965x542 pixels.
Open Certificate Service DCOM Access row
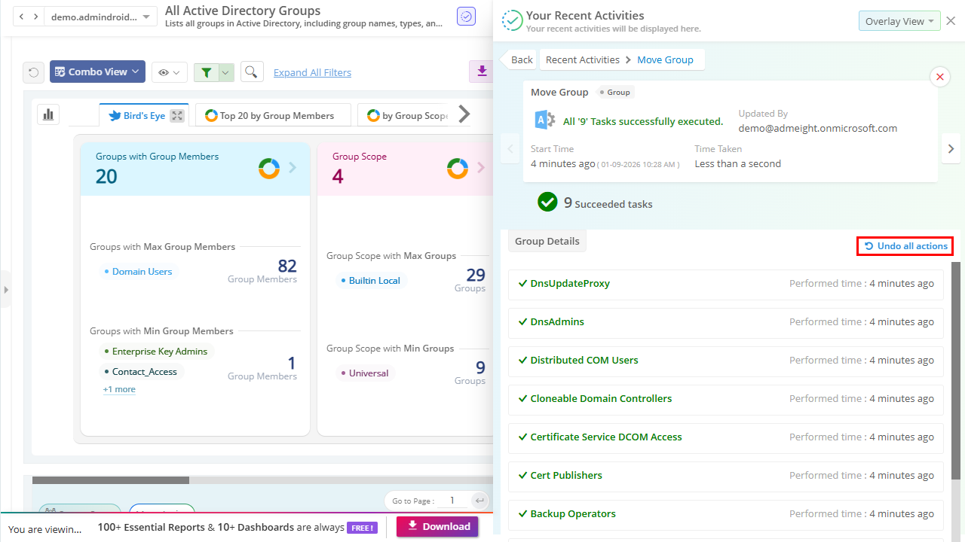[x=726, y=437]
